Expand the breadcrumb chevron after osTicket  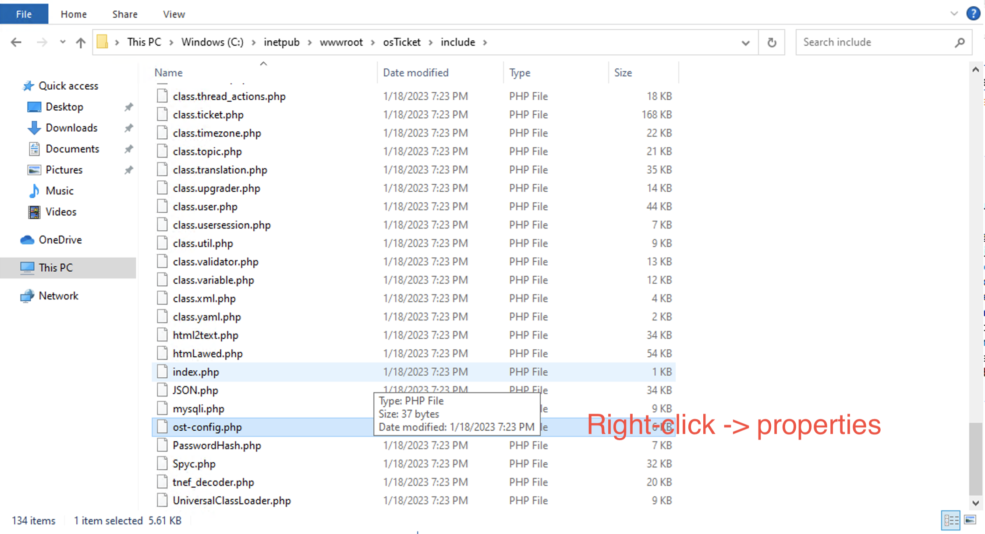click(430, 42)
